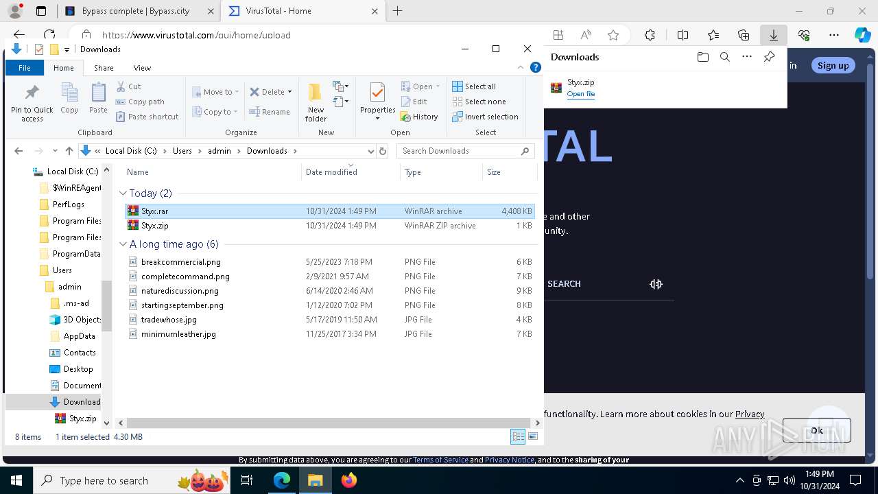The width and height of the screenshot is (878, 494).
Task: Click the Up one level arrow
Action: tap(69, 151)
